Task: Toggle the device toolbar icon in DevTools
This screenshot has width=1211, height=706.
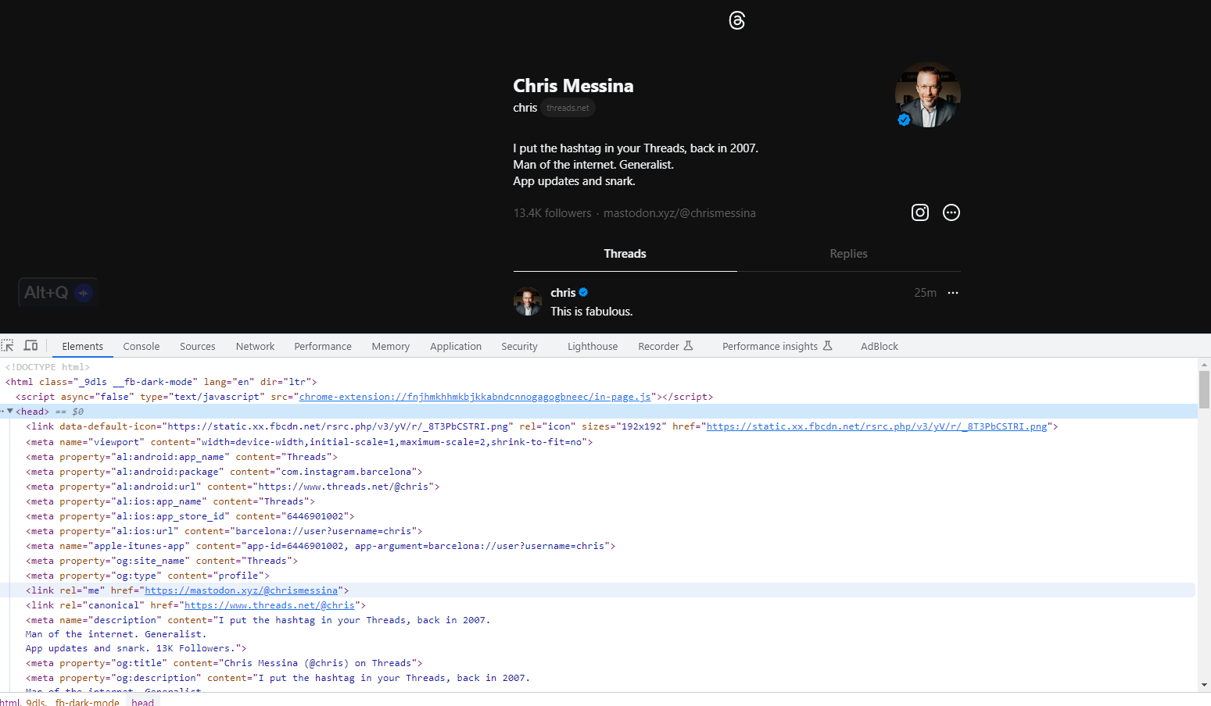Action: coord(30,346)
